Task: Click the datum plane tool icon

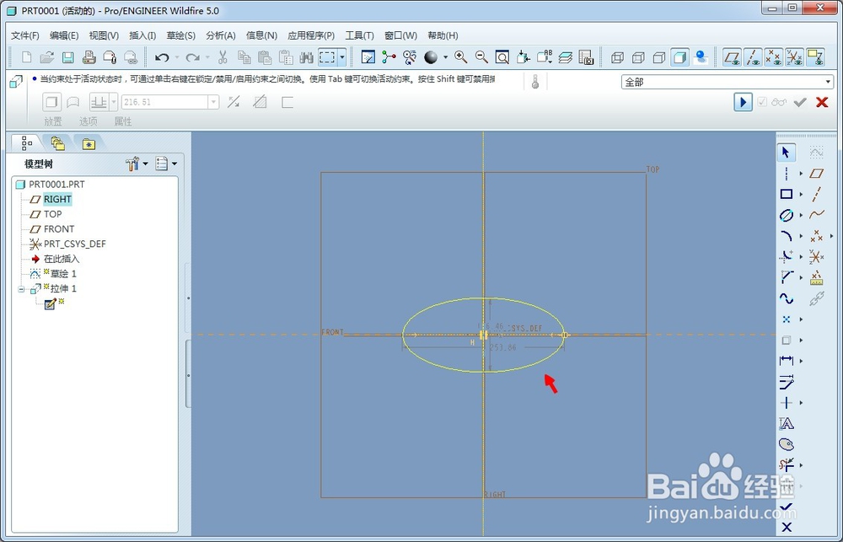Action: pyautogui.click(x=817, y=173)
